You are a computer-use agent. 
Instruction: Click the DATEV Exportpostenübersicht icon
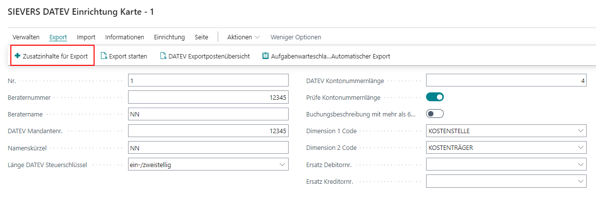tap(163, 56)
